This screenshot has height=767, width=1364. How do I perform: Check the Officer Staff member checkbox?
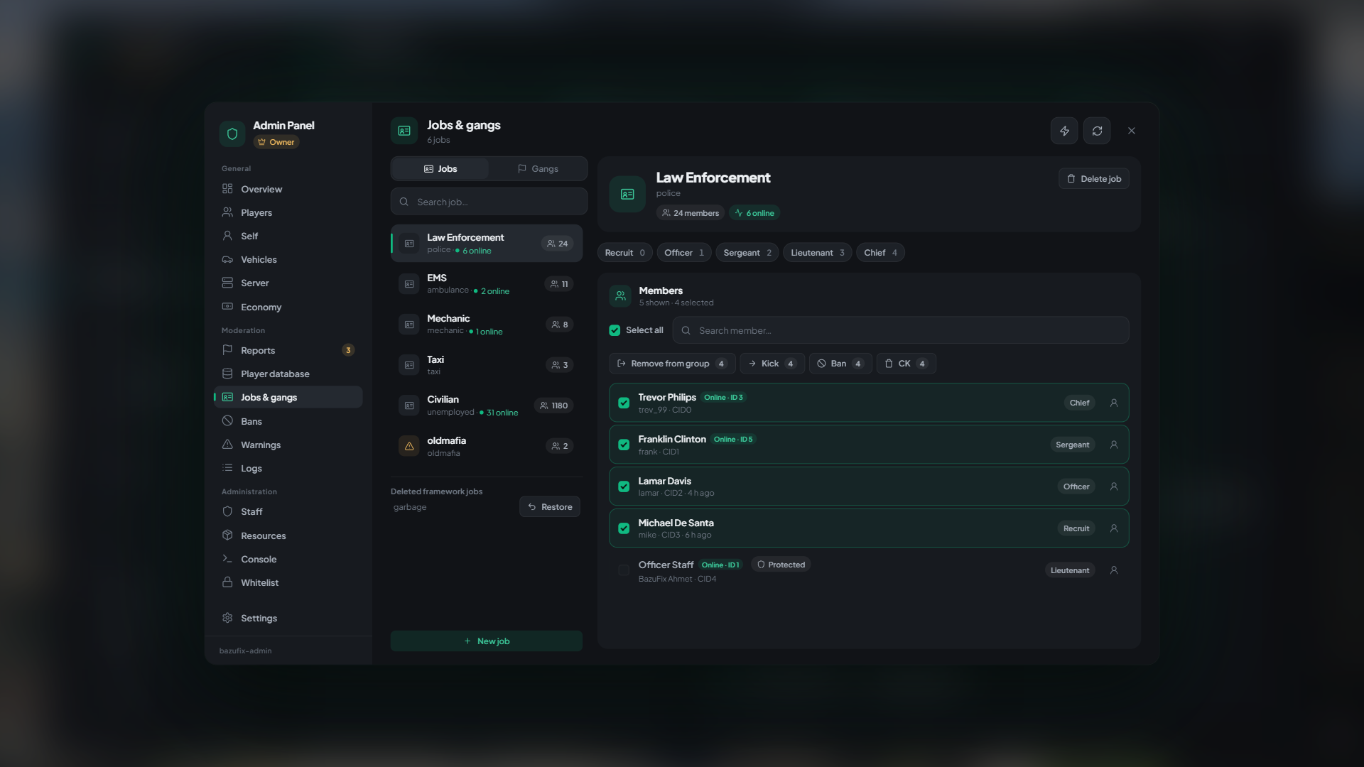[624, 570]
